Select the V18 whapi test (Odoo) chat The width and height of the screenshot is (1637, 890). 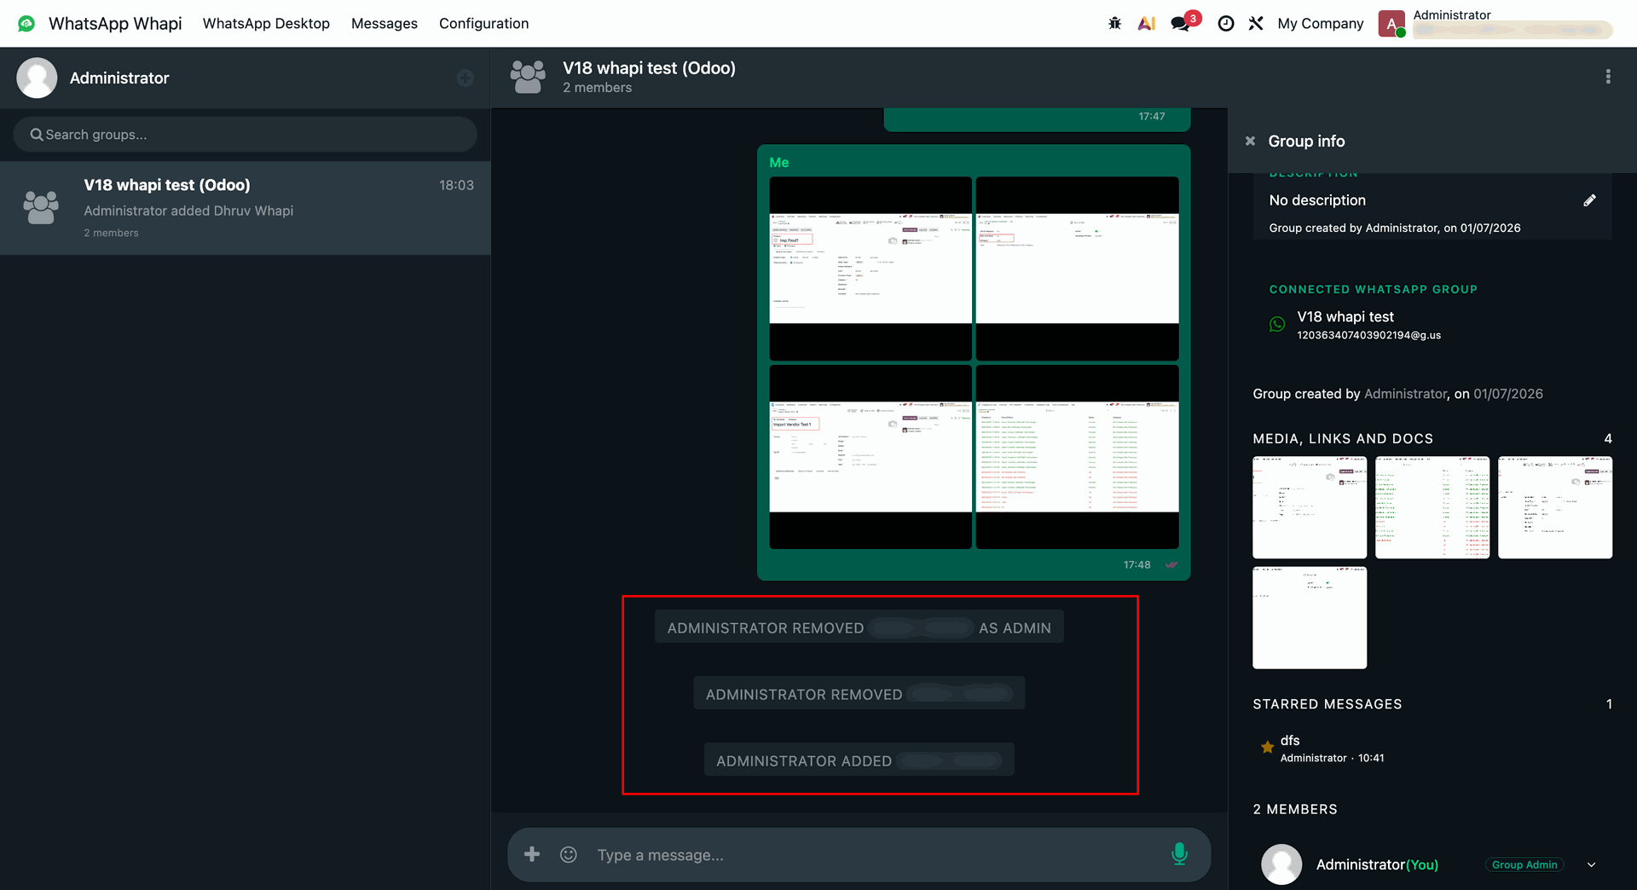pyautogui.click(x=246, y=208)
